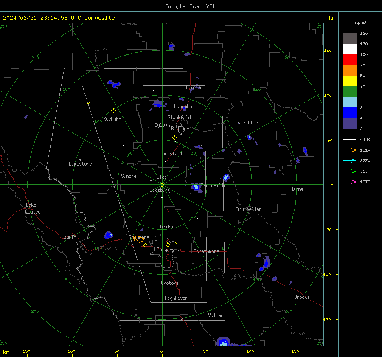The image size is (382, 357).
Task: Click the grey 130-160 legend swatch
Action: 350,38
